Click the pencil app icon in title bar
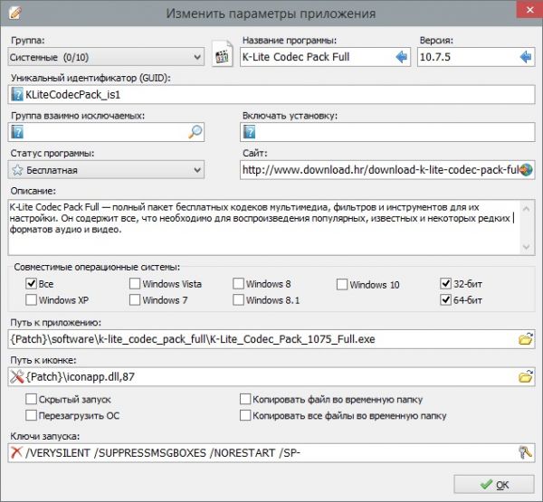 coord(15,13)
